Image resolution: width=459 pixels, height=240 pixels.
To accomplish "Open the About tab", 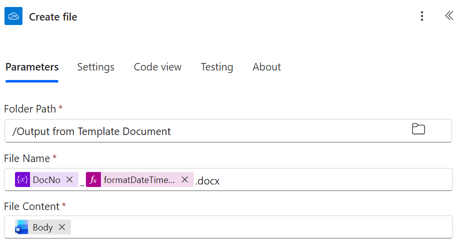I will coord(267,67).
